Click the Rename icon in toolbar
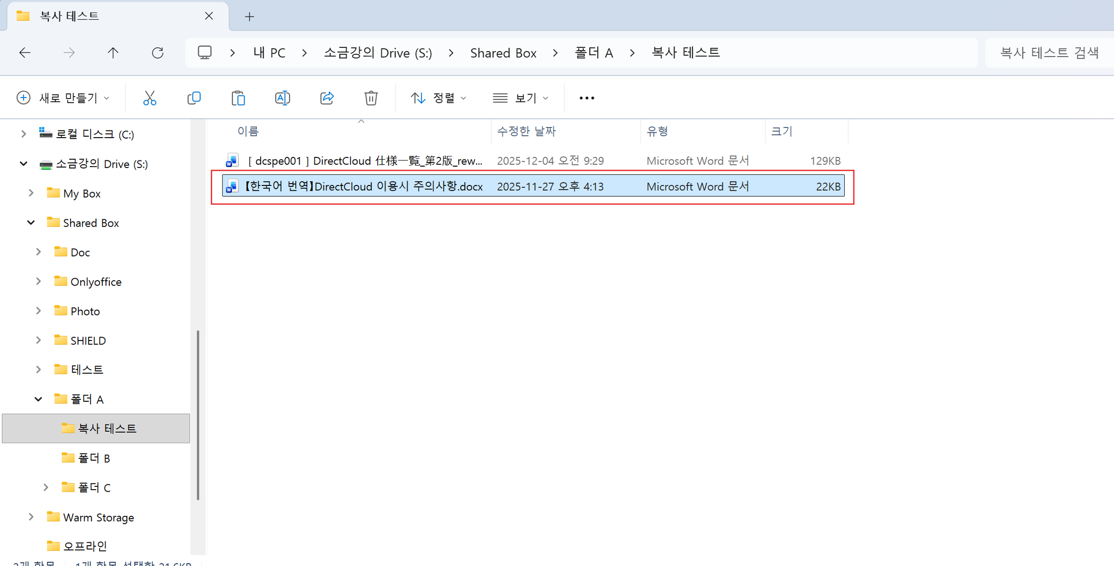The width and height of the screenshot is (1114, 566). [282, 98]
